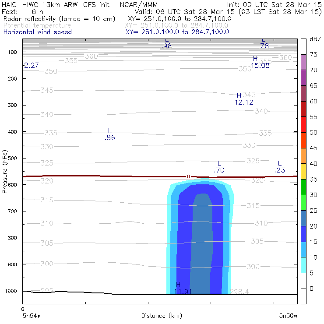Select the 55-60 dBZ dark red swatch
Image resolution: width=324 pixels, height=324 pixels.
303,109
